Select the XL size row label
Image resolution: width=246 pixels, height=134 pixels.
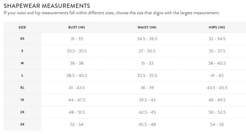[x=22, y=88]
